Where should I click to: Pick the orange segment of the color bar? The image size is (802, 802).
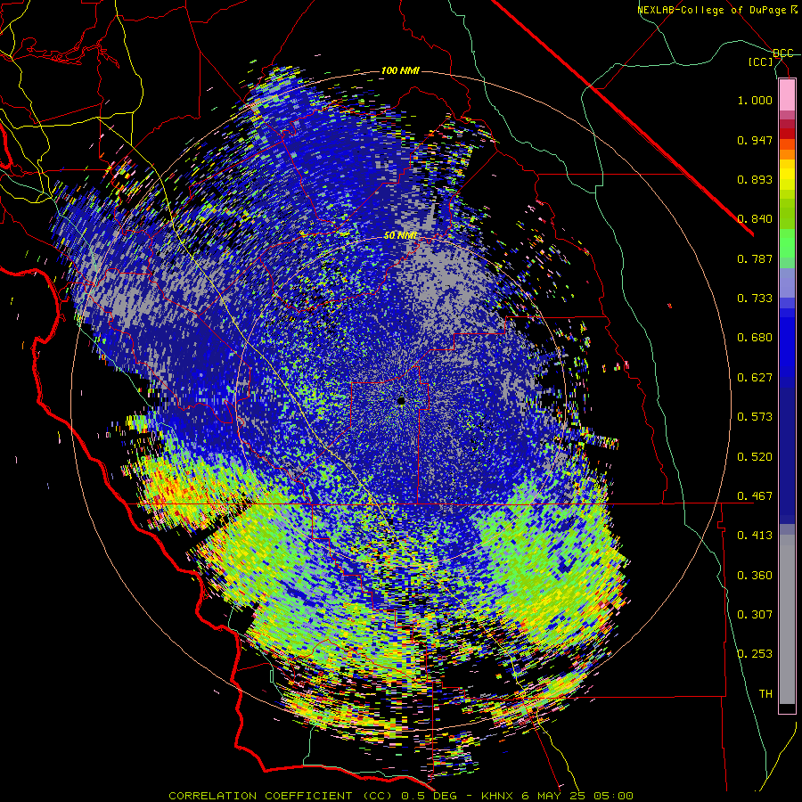787,150
